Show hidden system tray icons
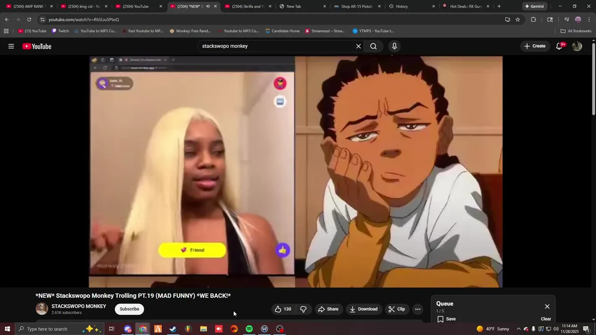 tap(518, 329)
